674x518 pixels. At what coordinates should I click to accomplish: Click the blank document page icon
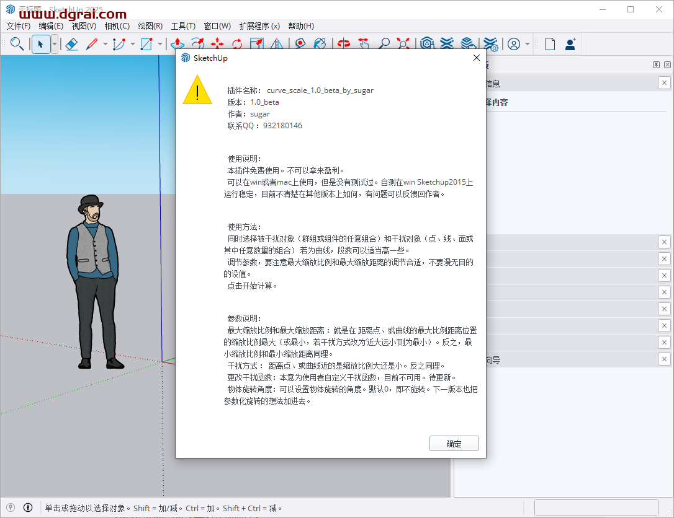tap(550, 44)
